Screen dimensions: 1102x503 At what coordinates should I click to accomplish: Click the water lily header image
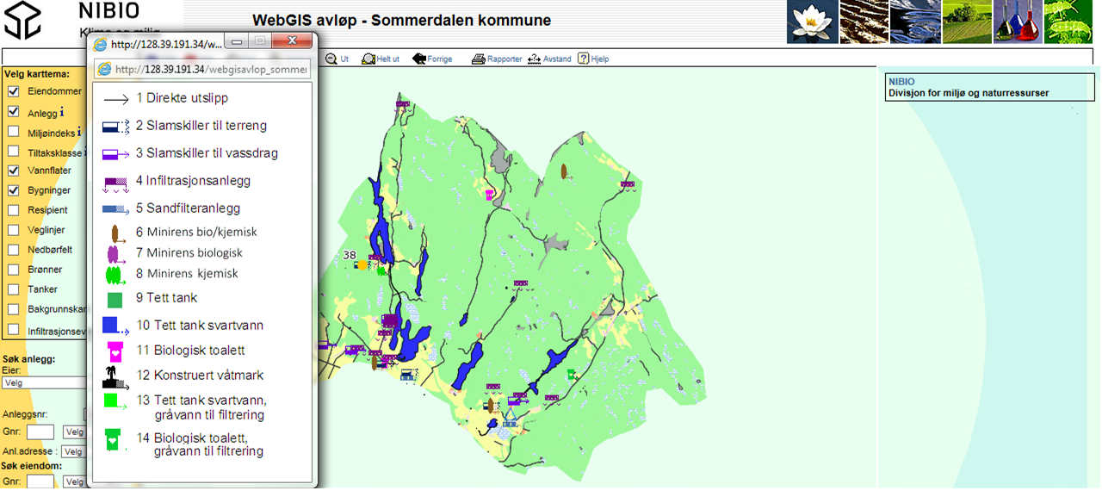coord(812,22)
